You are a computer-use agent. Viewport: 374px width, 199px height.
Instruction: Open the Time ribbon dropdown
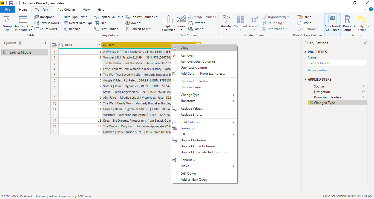click(x=304, y=23)
